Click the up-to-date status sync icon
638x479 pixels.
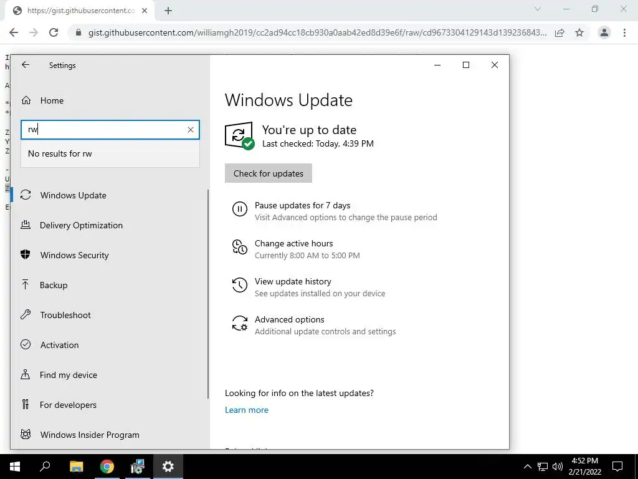tap(239, 135)
